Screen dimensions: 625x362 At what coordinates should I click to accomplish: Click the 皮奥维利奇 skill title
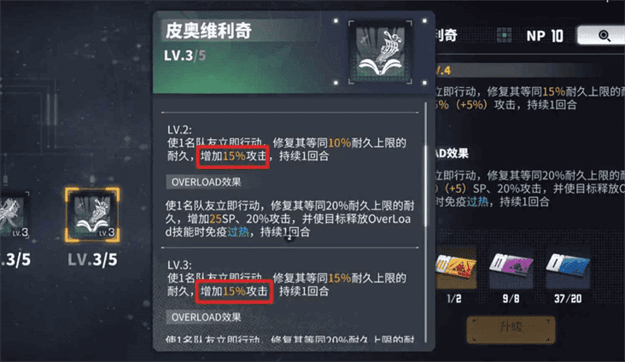(x=208, y=31)
